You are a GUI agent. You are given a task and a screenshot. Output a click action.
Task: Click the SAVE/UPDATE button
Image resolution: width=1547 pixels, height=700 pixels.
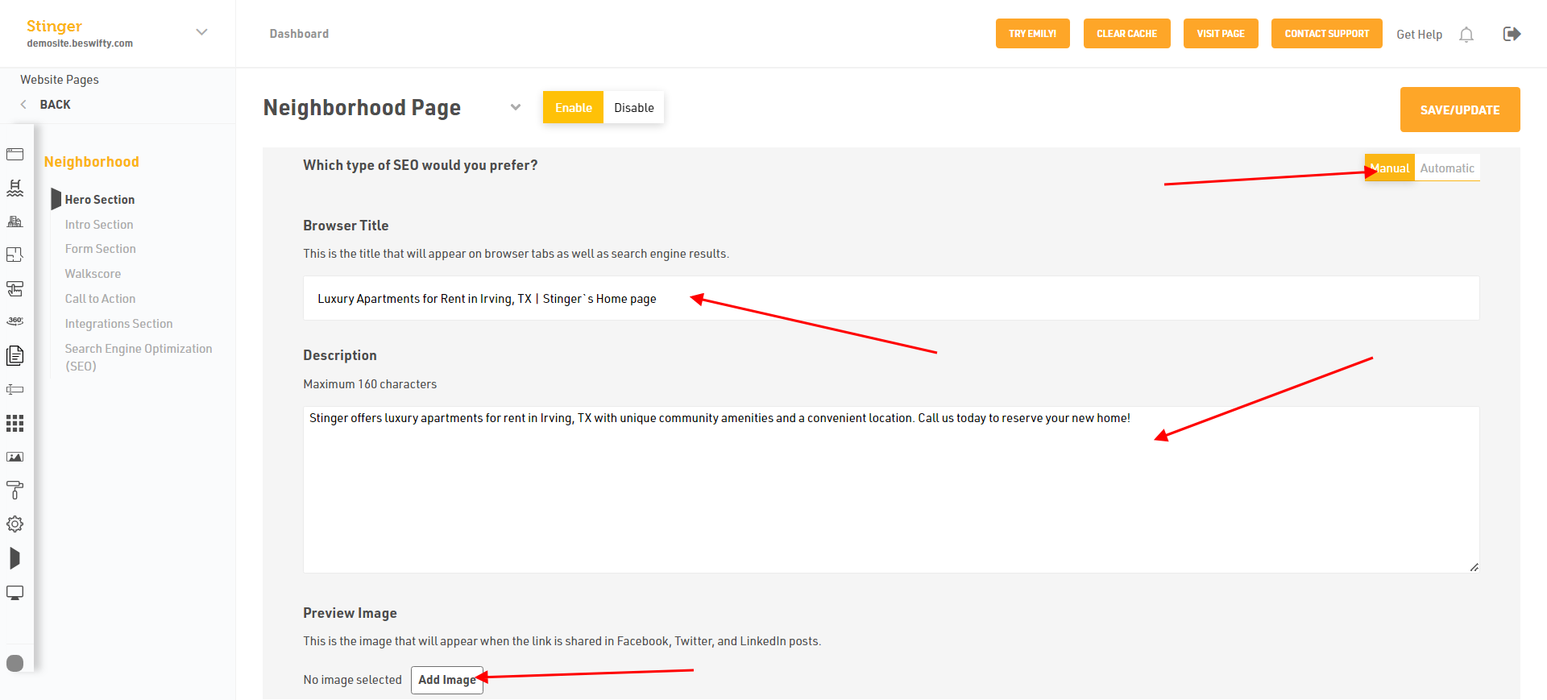click(1459, 110)
